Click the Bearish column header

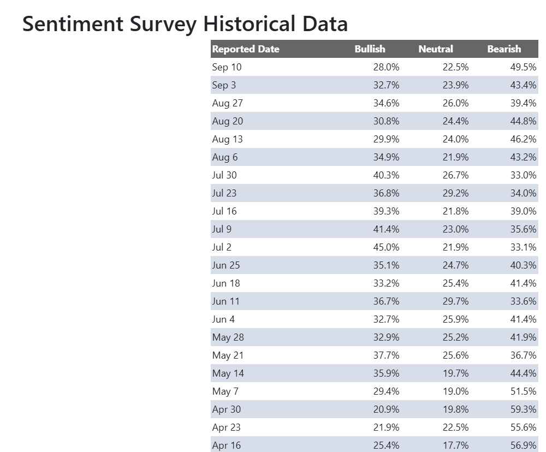pyautogui.click(x=504, y=49)
